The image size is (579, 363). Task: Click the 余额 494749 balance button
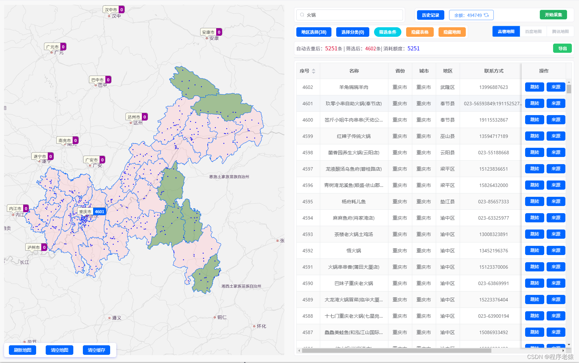[x=471, y=15]
